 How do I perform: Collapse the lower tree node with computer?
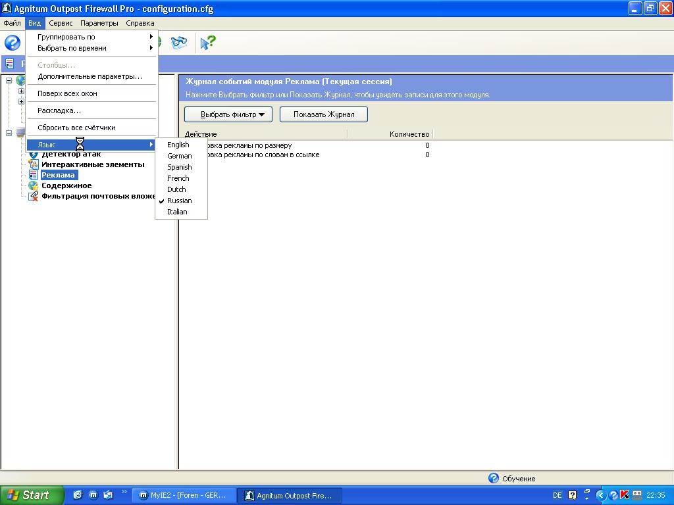click(9, 133)
